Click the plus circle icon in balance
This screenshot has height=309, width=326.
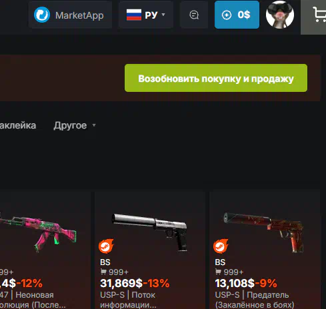pos(227,15)
